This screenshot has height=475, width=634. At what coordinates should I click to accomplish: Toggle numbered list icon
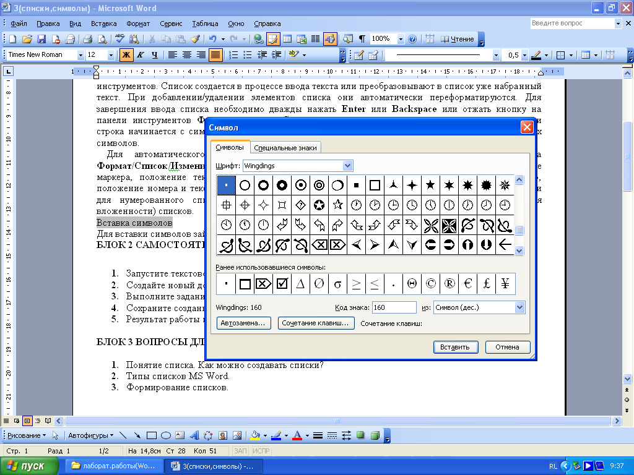[233, 55]
